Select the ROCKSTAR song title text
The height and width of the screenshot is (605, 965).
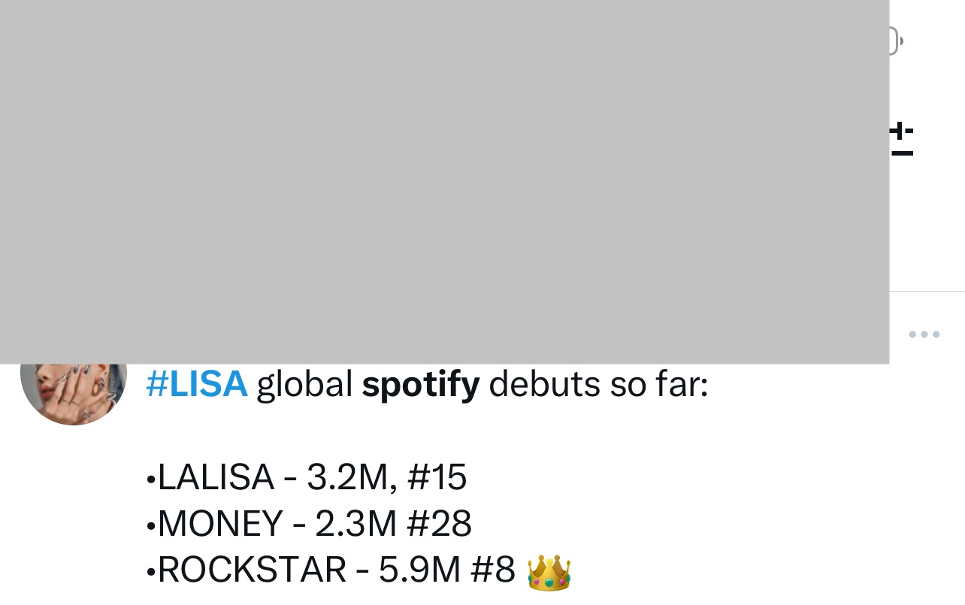click(252, 570)
